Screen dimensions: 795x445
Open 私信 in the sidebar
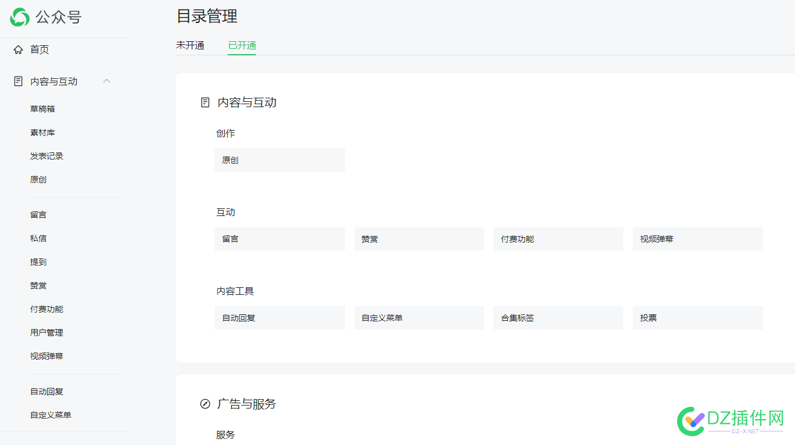38,238
